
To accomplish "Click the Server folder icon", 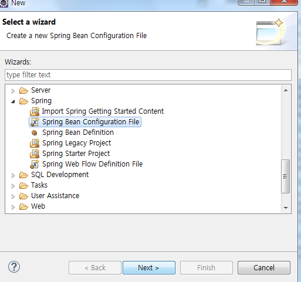I will coord(23,90).
